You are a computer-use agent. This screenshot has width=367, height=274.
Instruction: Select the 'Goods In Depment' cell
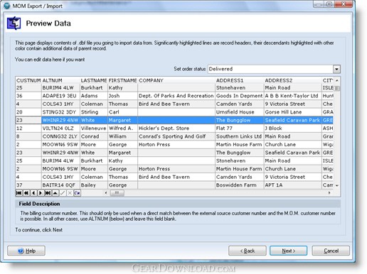tap(240, 96)
